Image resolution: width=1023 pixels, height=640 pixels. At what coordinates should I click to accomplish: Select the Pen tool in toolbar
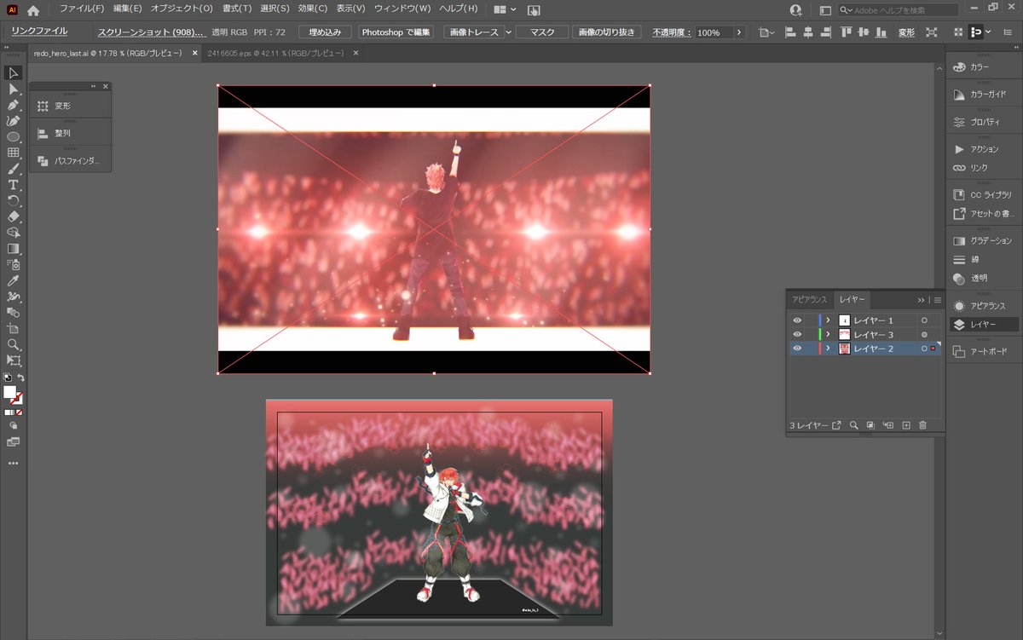(x=14, y=105)
